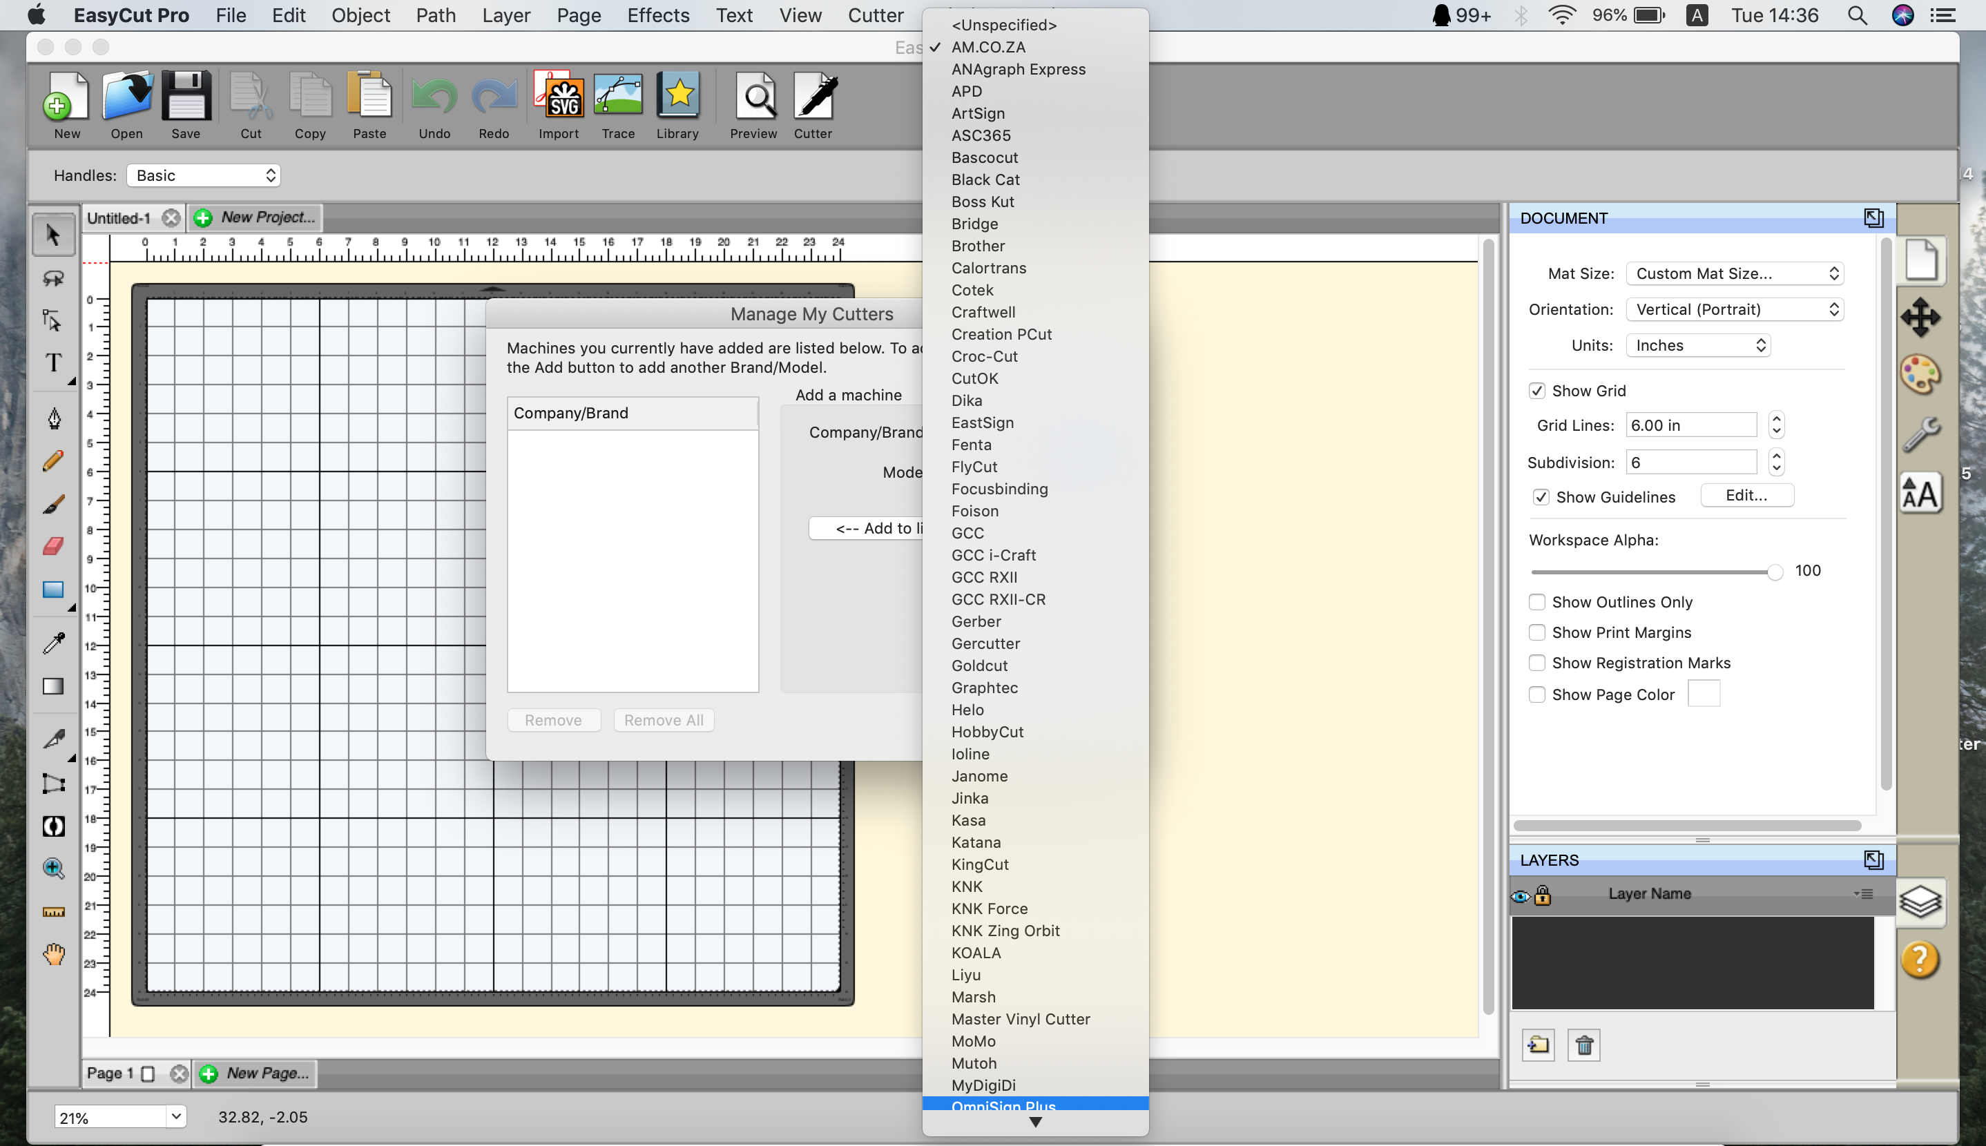1986x1146 pixels.
Task: Click the Spotlight search icon in menu bar
Action: pyautogui.click(x=1856, y=15)
